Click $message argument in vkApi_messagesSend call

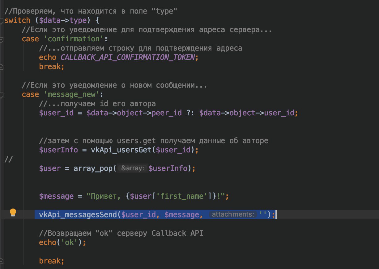point(182,215)
